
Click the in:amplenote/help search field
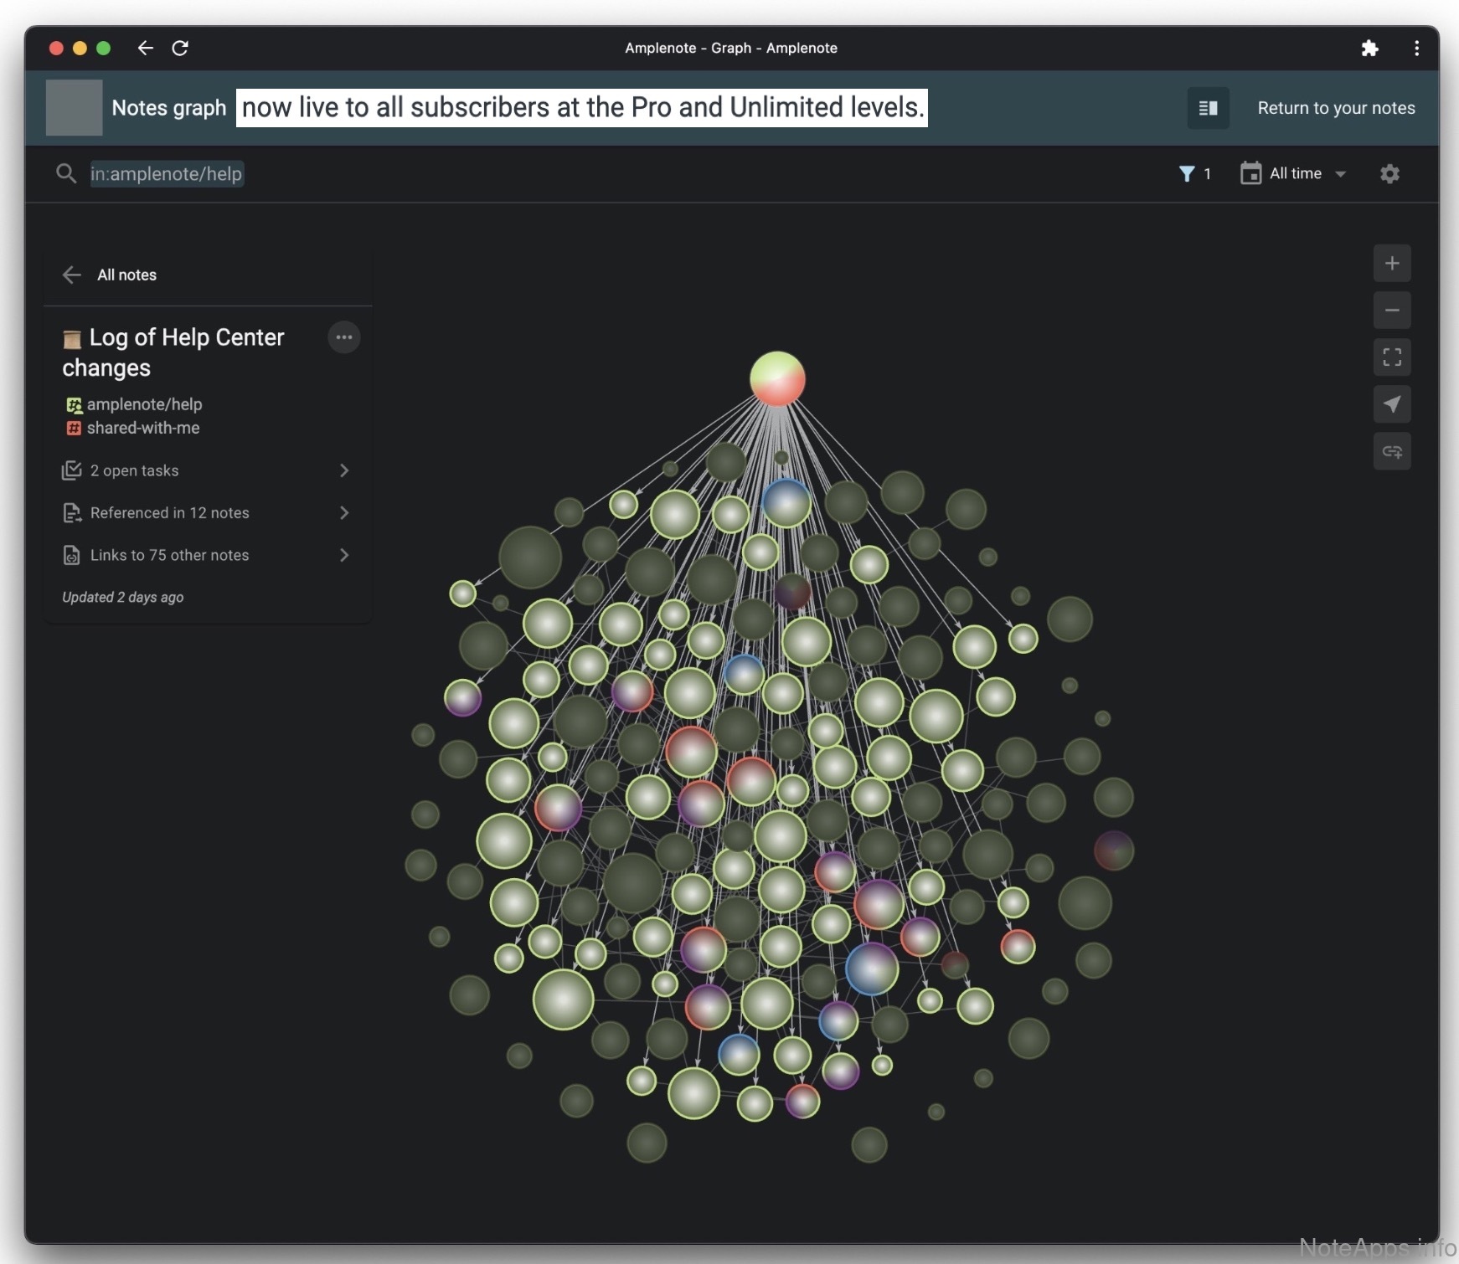click(167, 173)
